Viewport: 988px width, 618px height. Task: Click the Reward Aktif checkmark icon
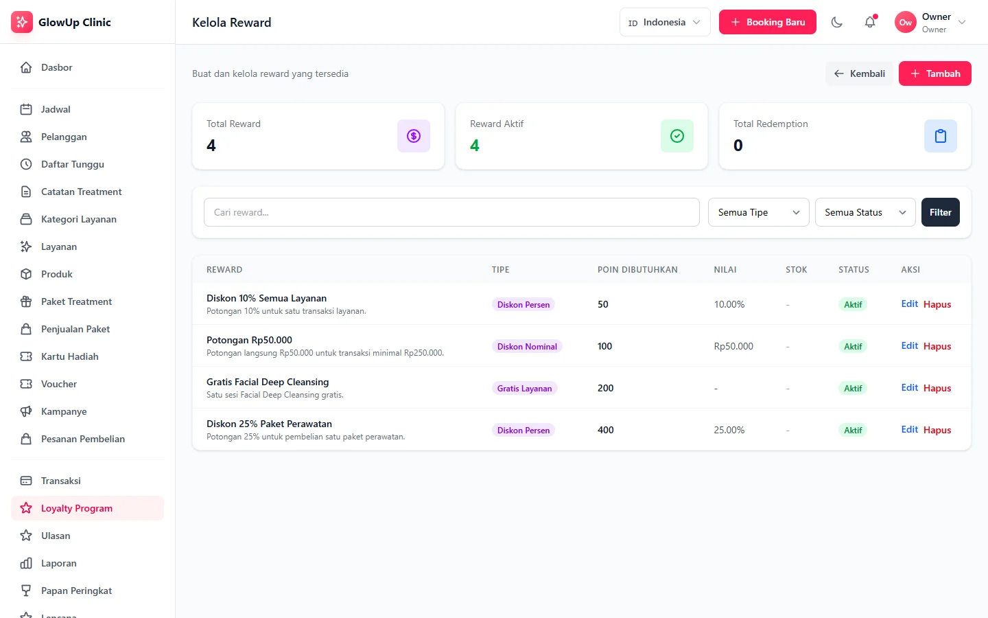pyautogui.click(x=677, y=136)
